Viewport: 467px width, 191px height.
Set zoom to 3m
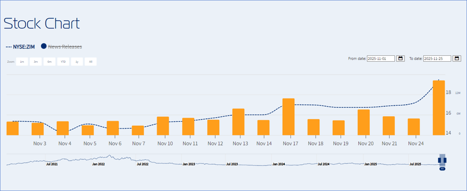pos(36,62)
